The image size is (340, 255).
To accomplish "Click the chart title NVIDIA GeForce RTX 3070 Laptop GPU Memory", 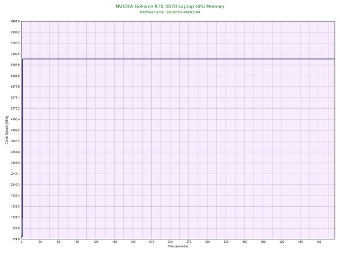I will (170, 7).
